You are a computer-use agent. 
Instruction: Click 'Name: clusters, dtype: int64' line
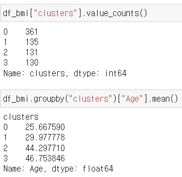(x=65, y=73)
